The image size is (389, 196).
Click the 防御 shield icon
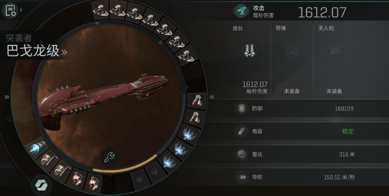point(242,109)
